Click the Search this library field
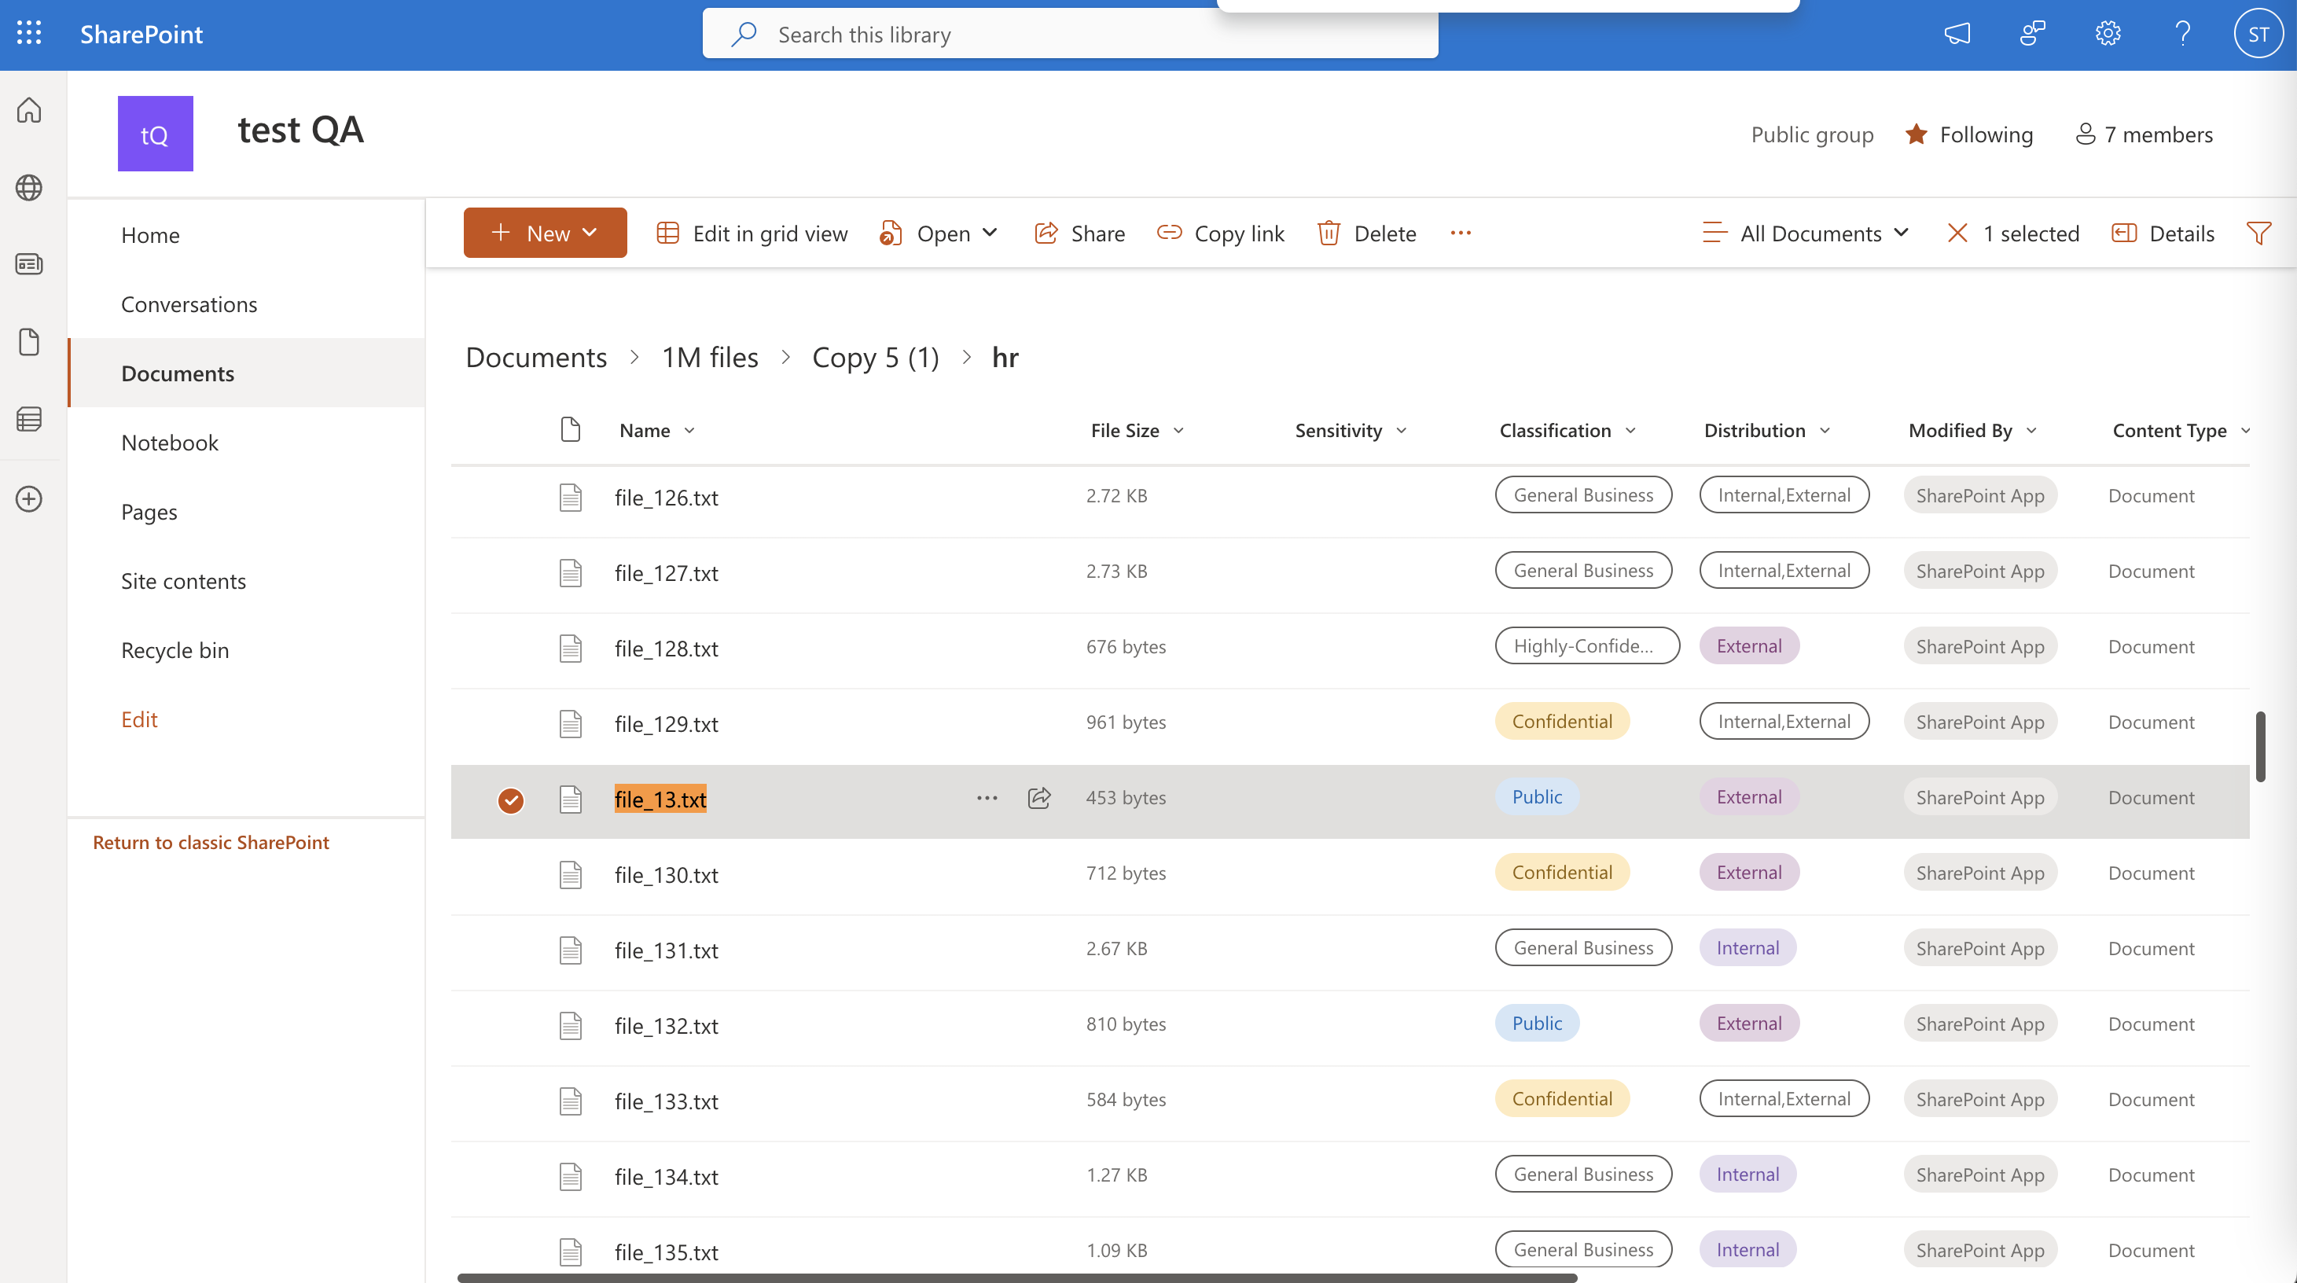This screenshot has height=1283, width=2297. [x=1070, y=35]
